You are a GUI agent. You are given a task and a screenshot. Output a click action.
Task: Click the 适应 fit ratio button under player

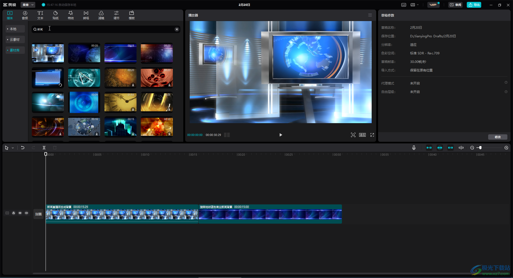point(363,135)
